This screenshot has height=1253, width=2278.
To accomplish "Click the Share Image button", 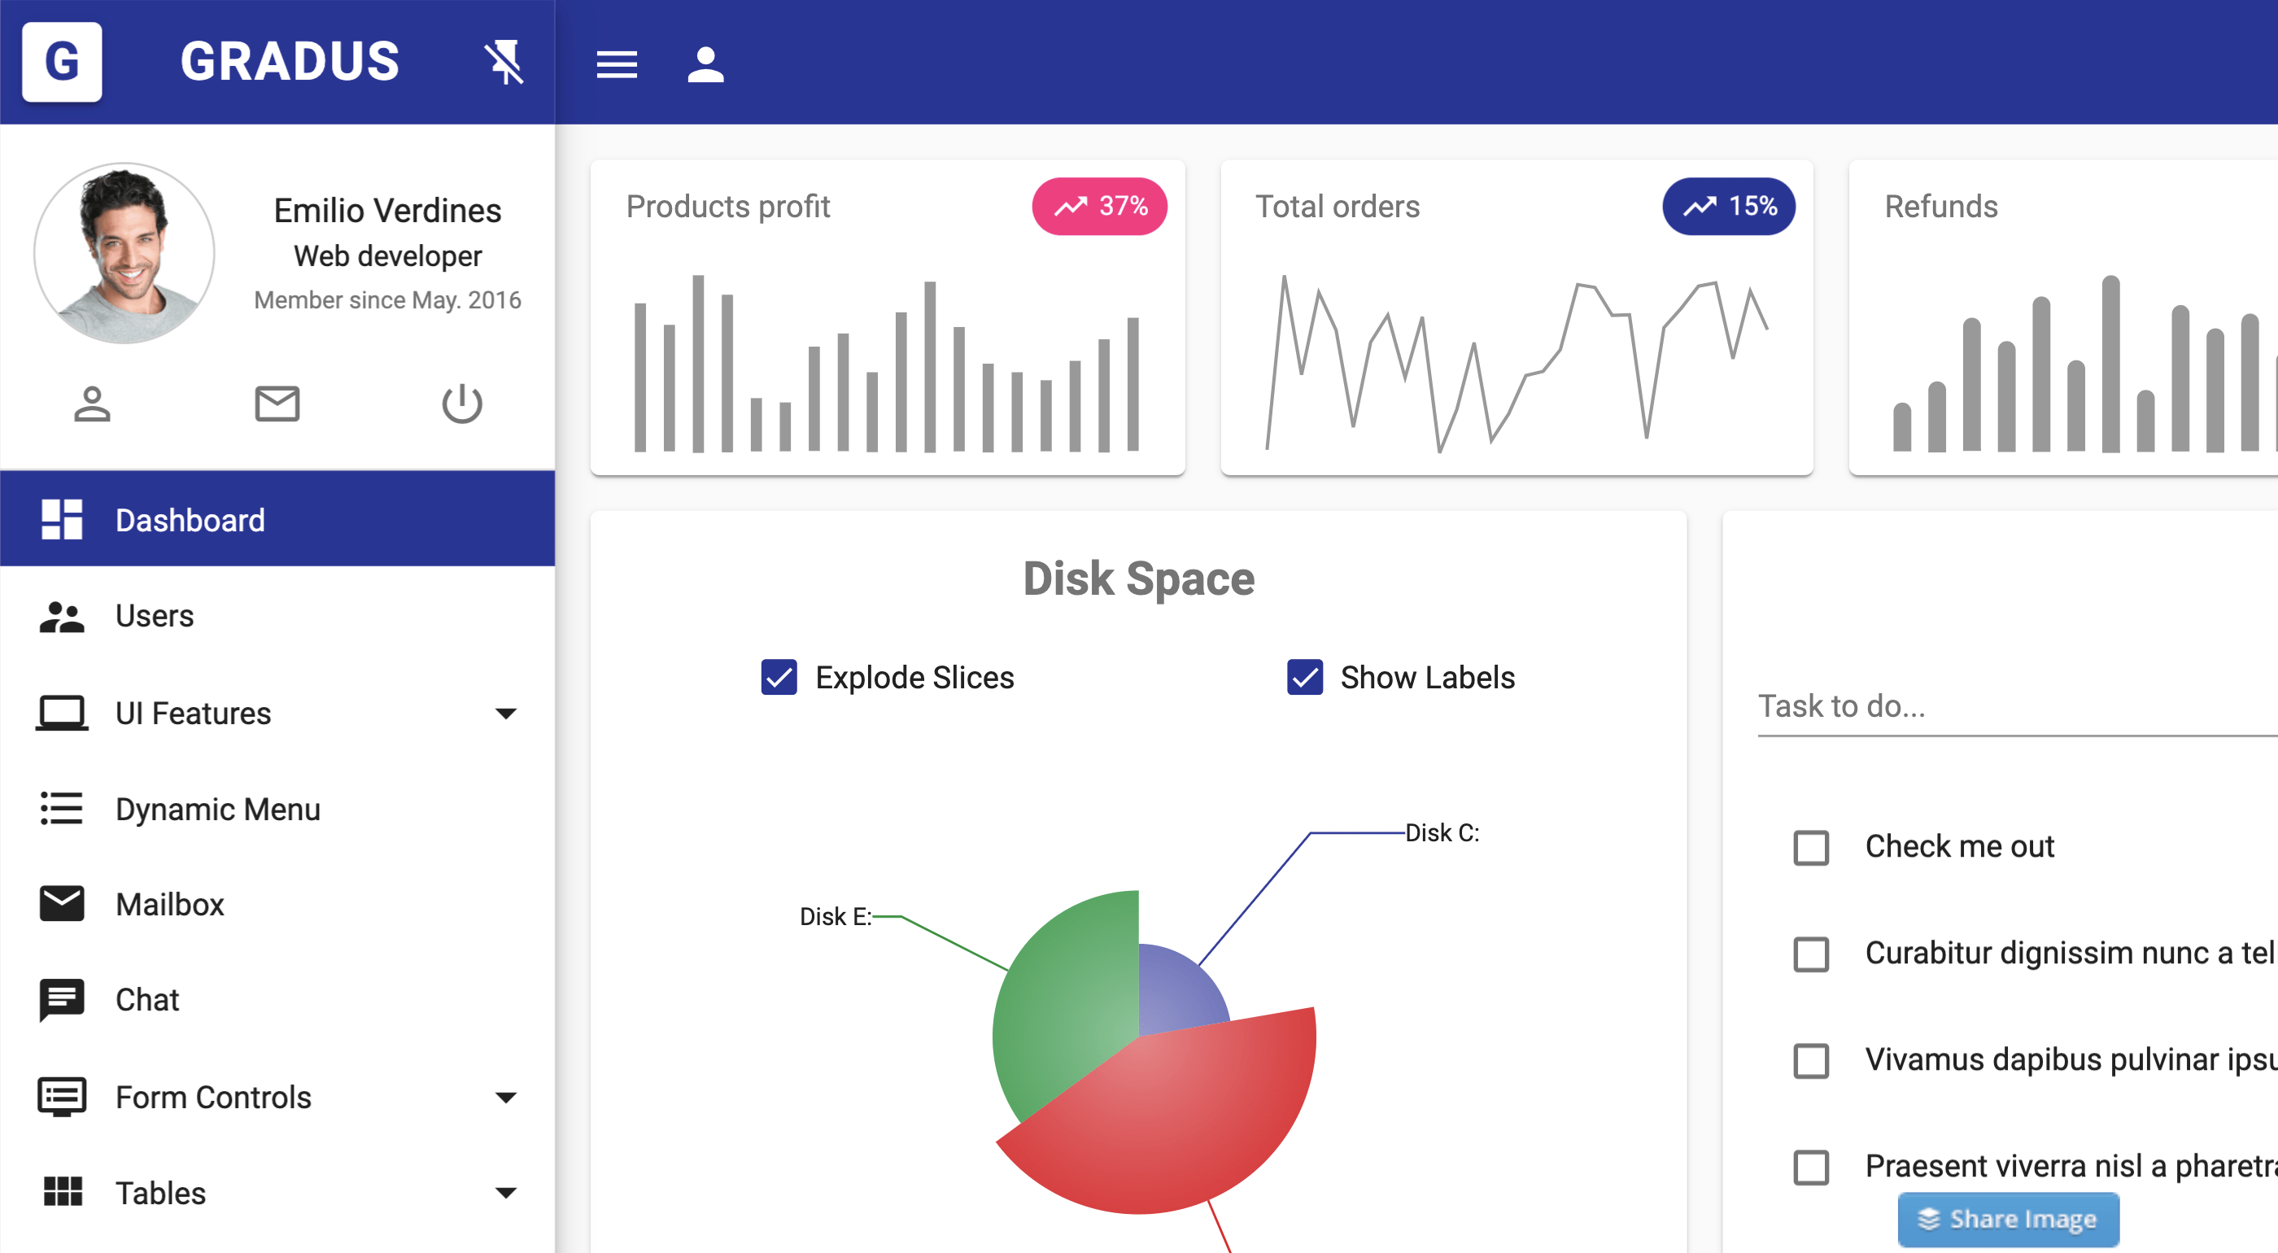I will tap(2007, 1220).
